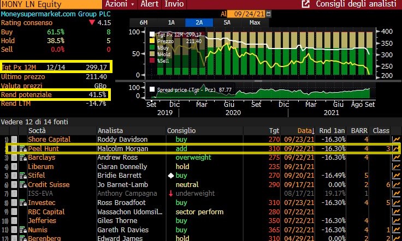Open the Liberum document icon

tap(14, 166)
